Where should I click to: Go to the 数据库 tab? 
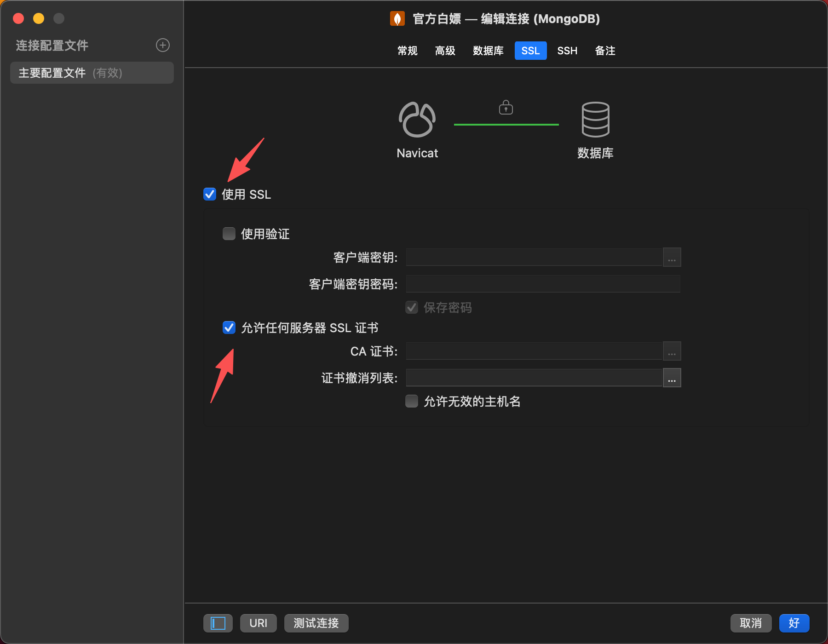pos(488,51)
